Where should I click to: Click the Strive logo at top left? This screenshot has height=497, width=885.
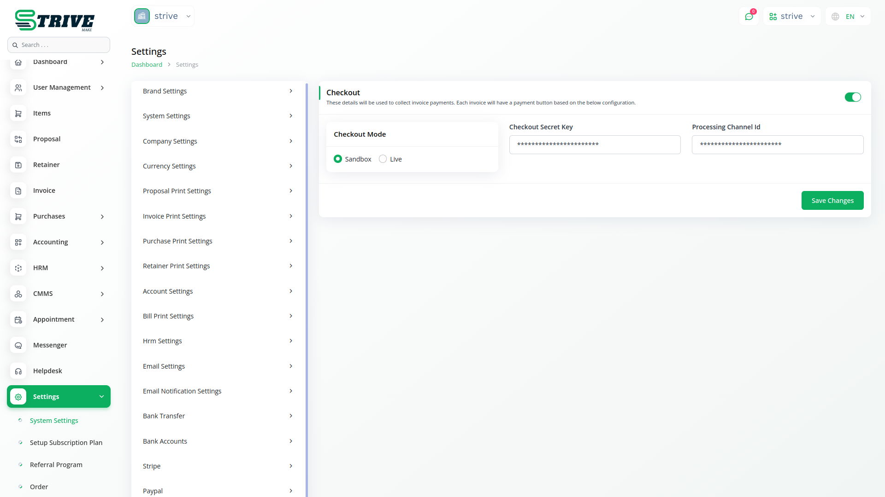pyautogui.click(x=54, y=21)
